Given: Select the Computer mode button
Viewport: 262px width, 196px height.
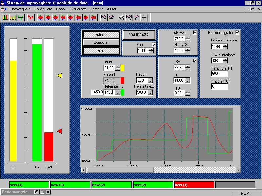Looking at the screenshot, I should coord(101,42).
